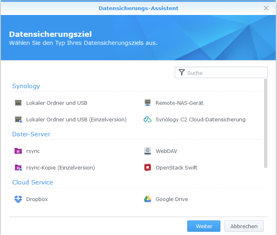Pick the Lokaler Ordner und USB (Einzelversion) icon
The image size is (277, 235).
[18, 120]
